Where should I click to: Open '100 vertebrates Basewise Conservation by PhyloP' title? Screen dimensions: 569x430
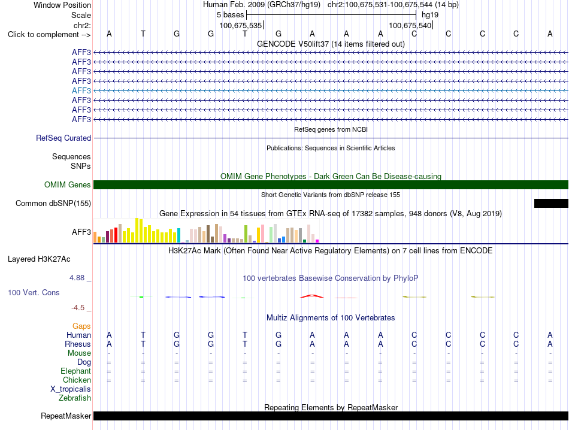[x=331, y=278]
